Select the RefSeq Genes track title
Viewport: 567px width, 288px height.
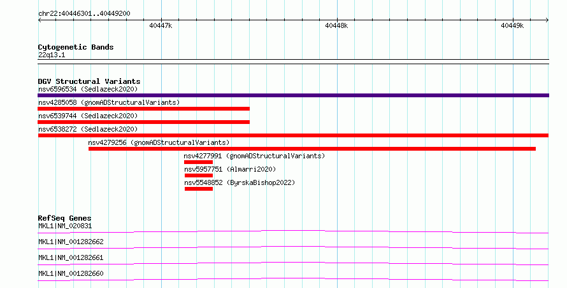(64, 218)
